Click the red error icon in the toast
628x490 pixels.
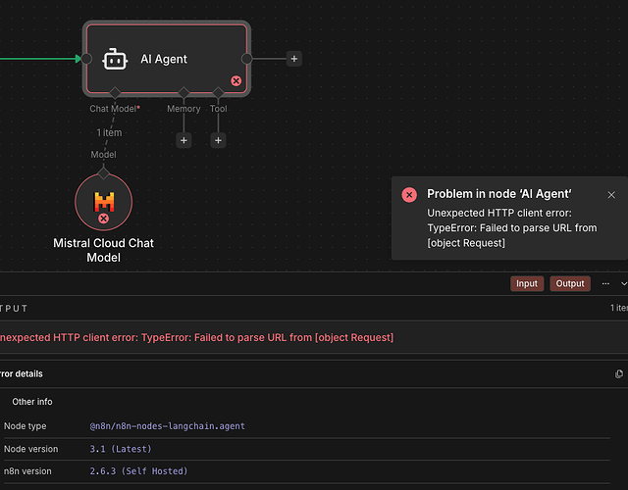409,194
